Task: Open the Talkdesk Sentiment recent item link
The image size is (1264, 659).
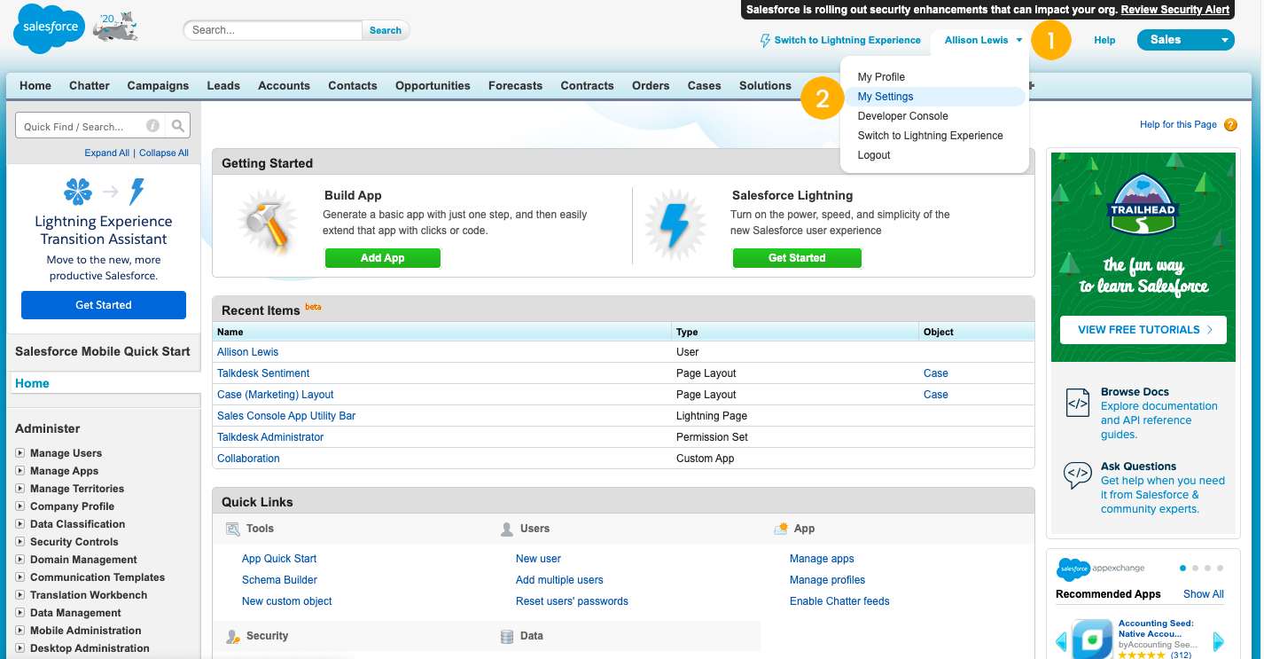Action: (263, 373)
